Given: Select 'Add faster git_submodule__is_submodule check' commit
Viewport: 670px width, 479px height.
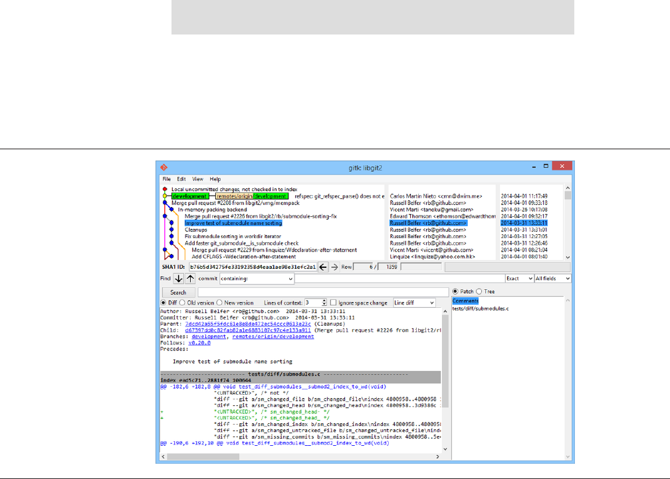Looking at the screenshot, I should [x=241, y=243].
